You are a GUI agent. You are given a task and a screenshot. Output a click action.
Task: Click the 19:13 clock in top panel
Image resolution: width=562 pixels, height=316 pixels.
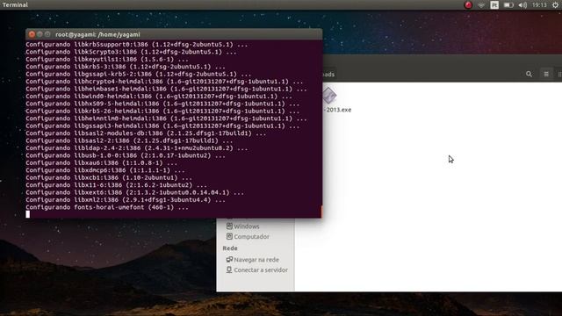pyautogui.click(x=539, y=5)
